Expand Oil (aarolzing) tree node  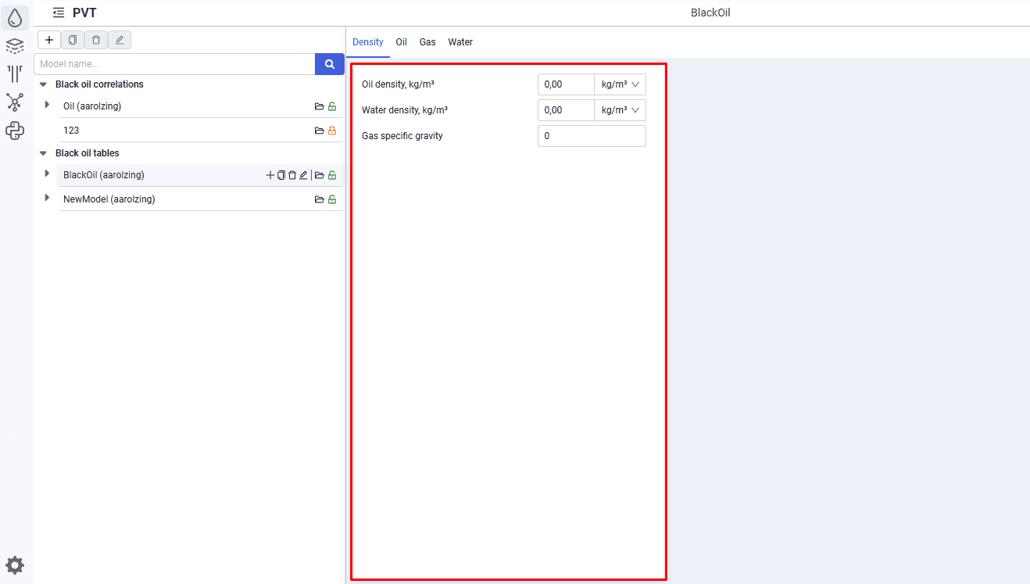coord(47,105)
